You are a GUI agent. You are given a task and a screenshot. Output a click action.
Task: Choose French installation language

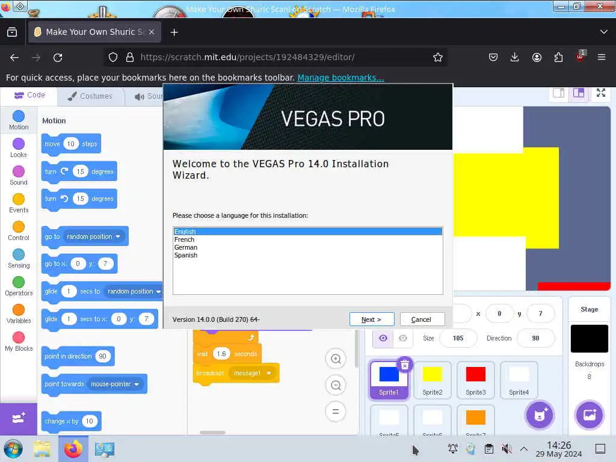pos(308,239)
